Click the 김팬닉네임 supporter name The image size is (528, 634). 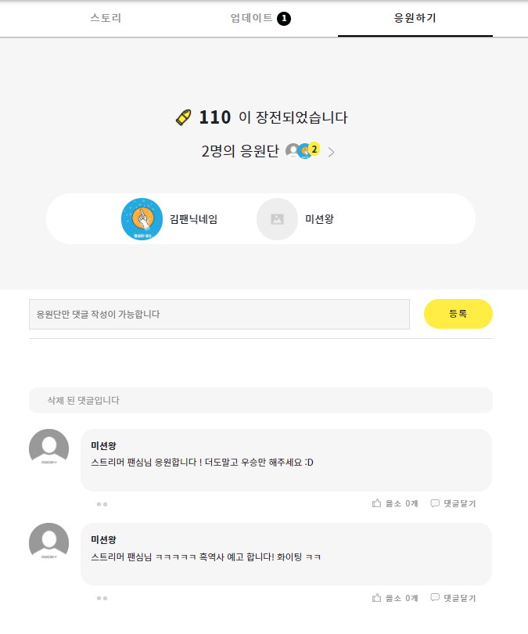193,219
